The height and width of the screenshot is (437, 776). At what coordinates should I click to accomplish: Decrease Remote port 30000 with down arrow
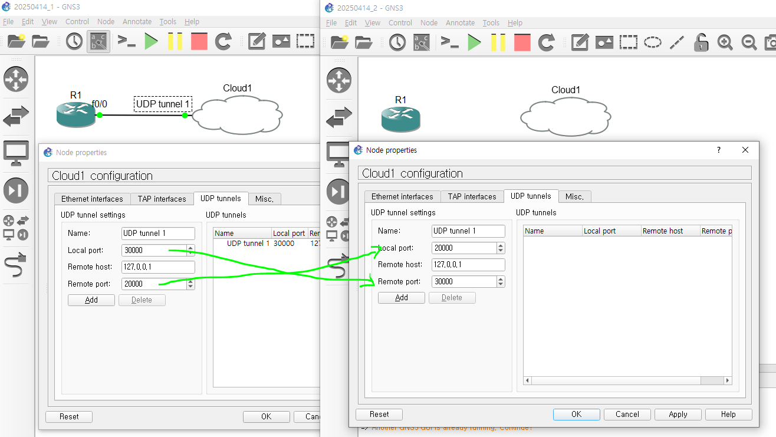click(x=501, y=284)
